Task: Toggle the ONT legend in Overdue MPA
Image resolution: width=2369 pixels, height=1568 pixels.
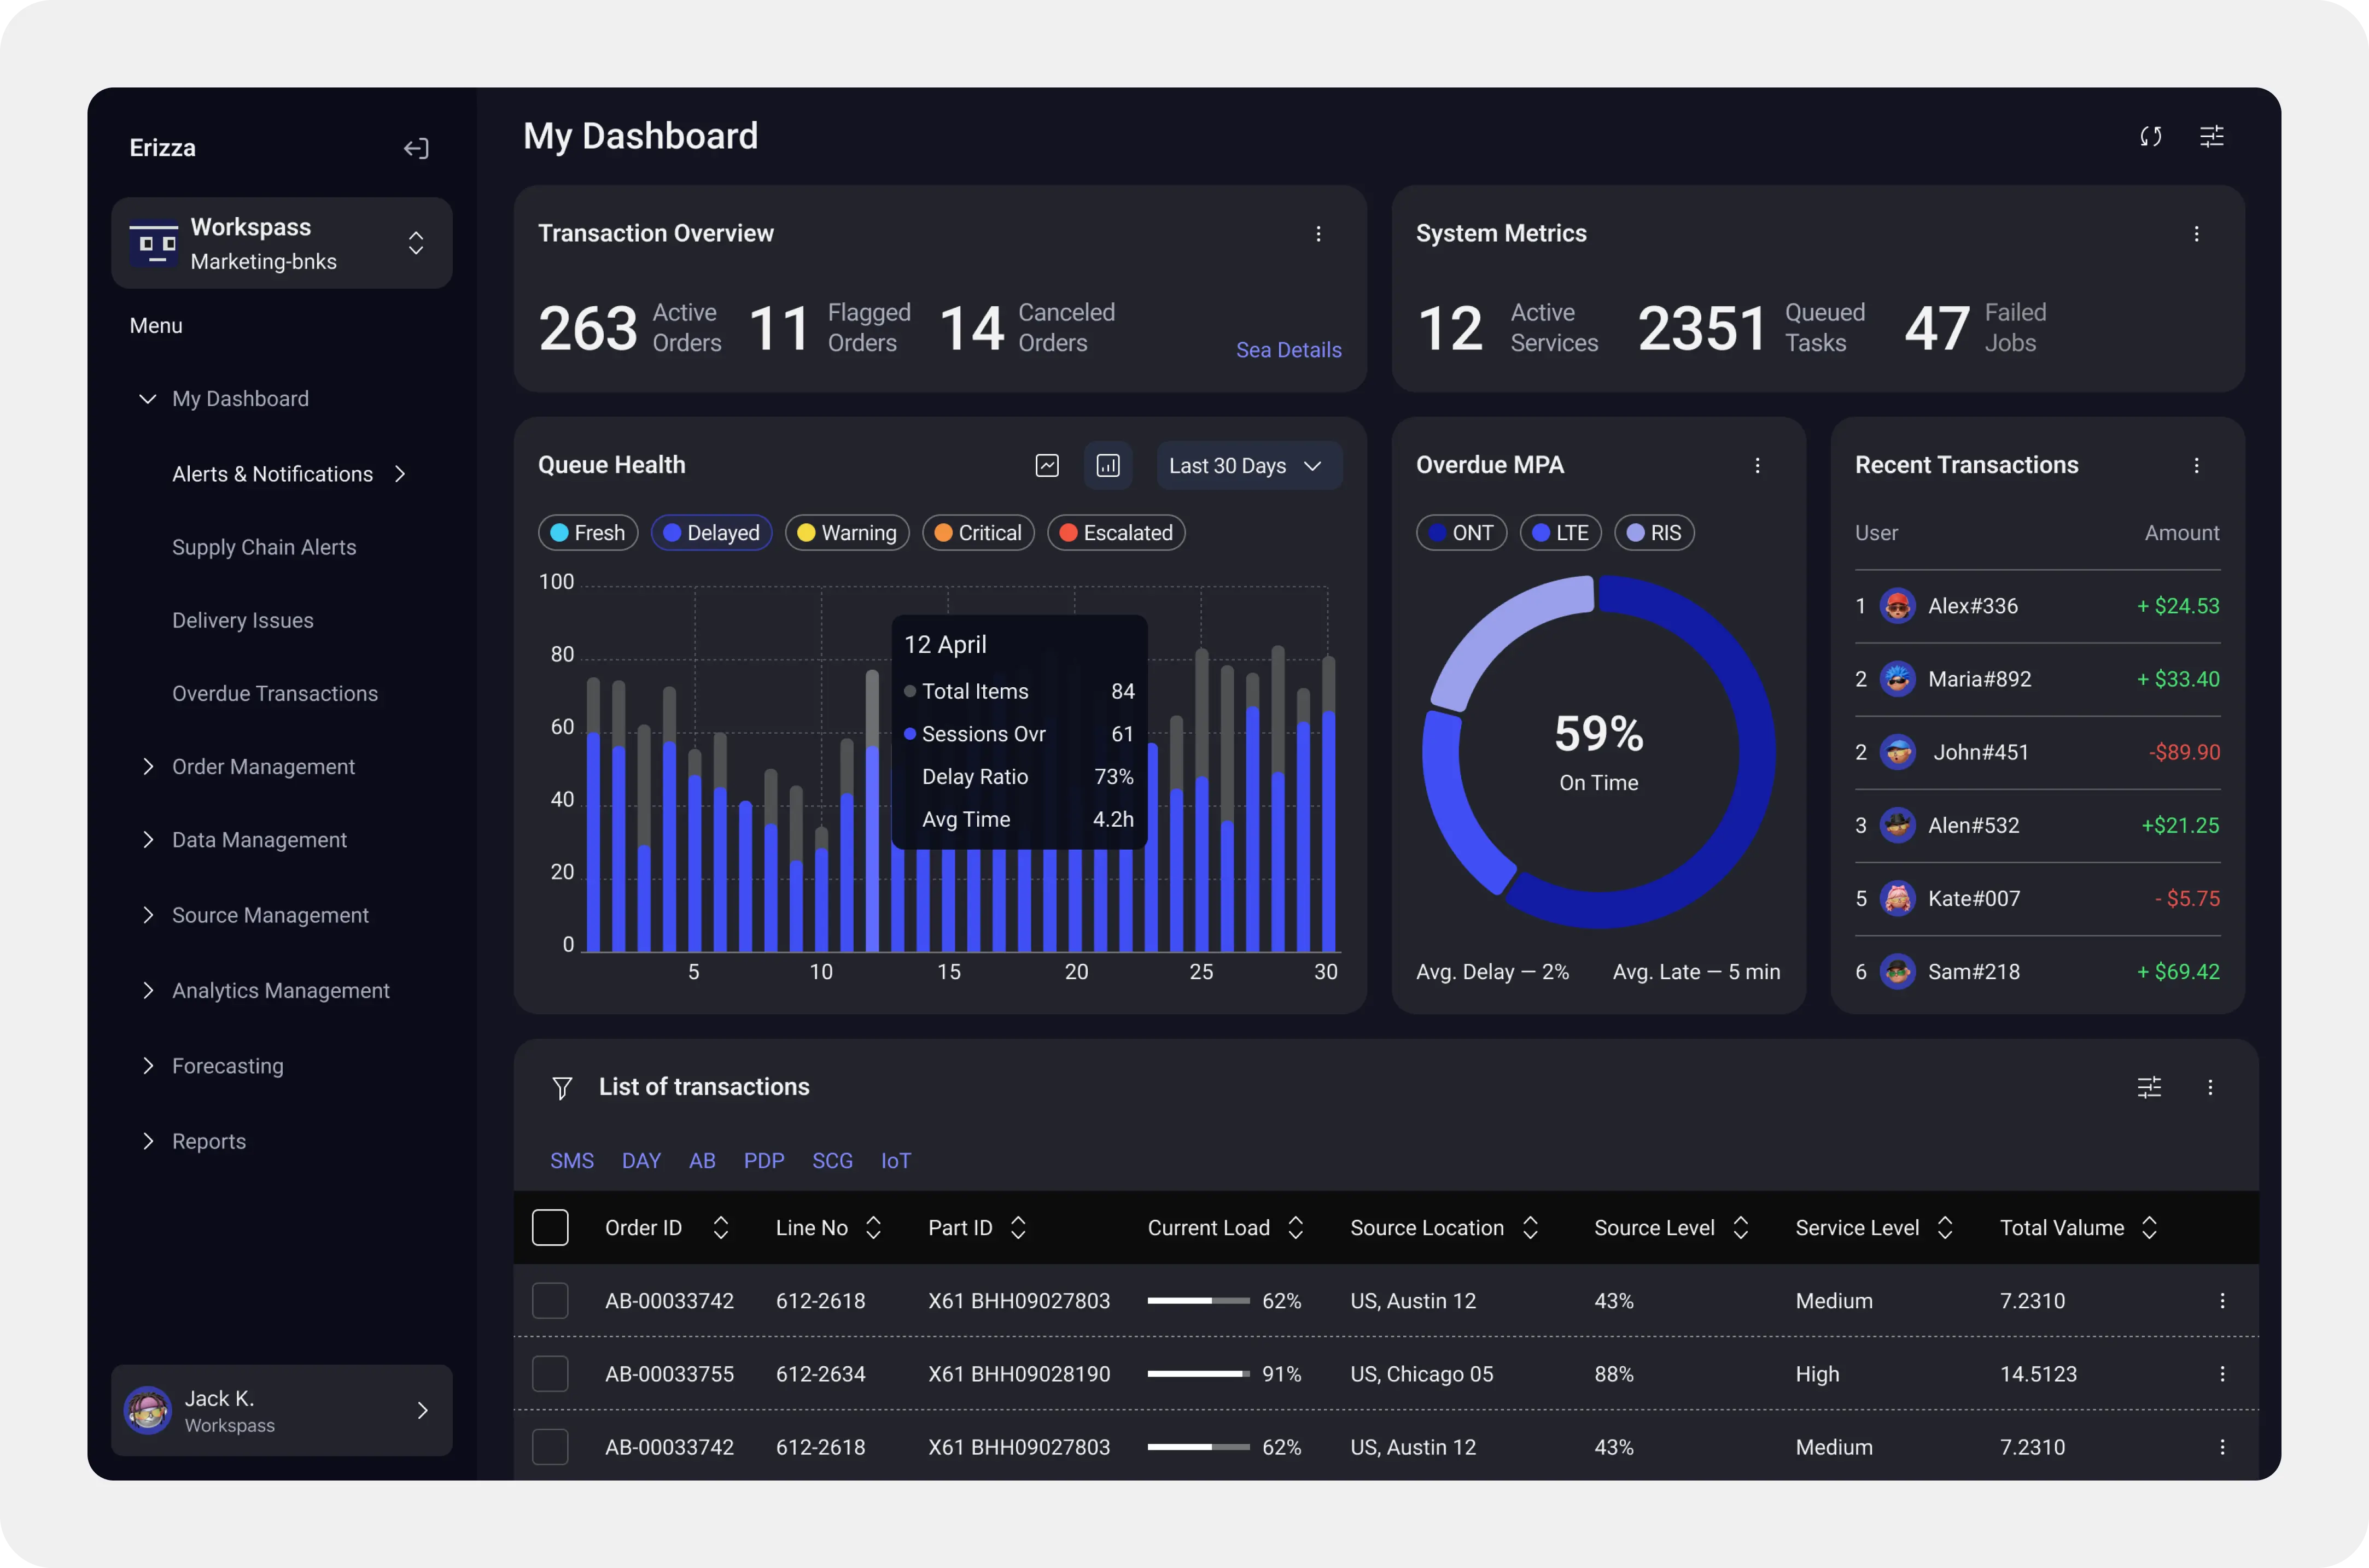Action: (x=1461, y=533)
